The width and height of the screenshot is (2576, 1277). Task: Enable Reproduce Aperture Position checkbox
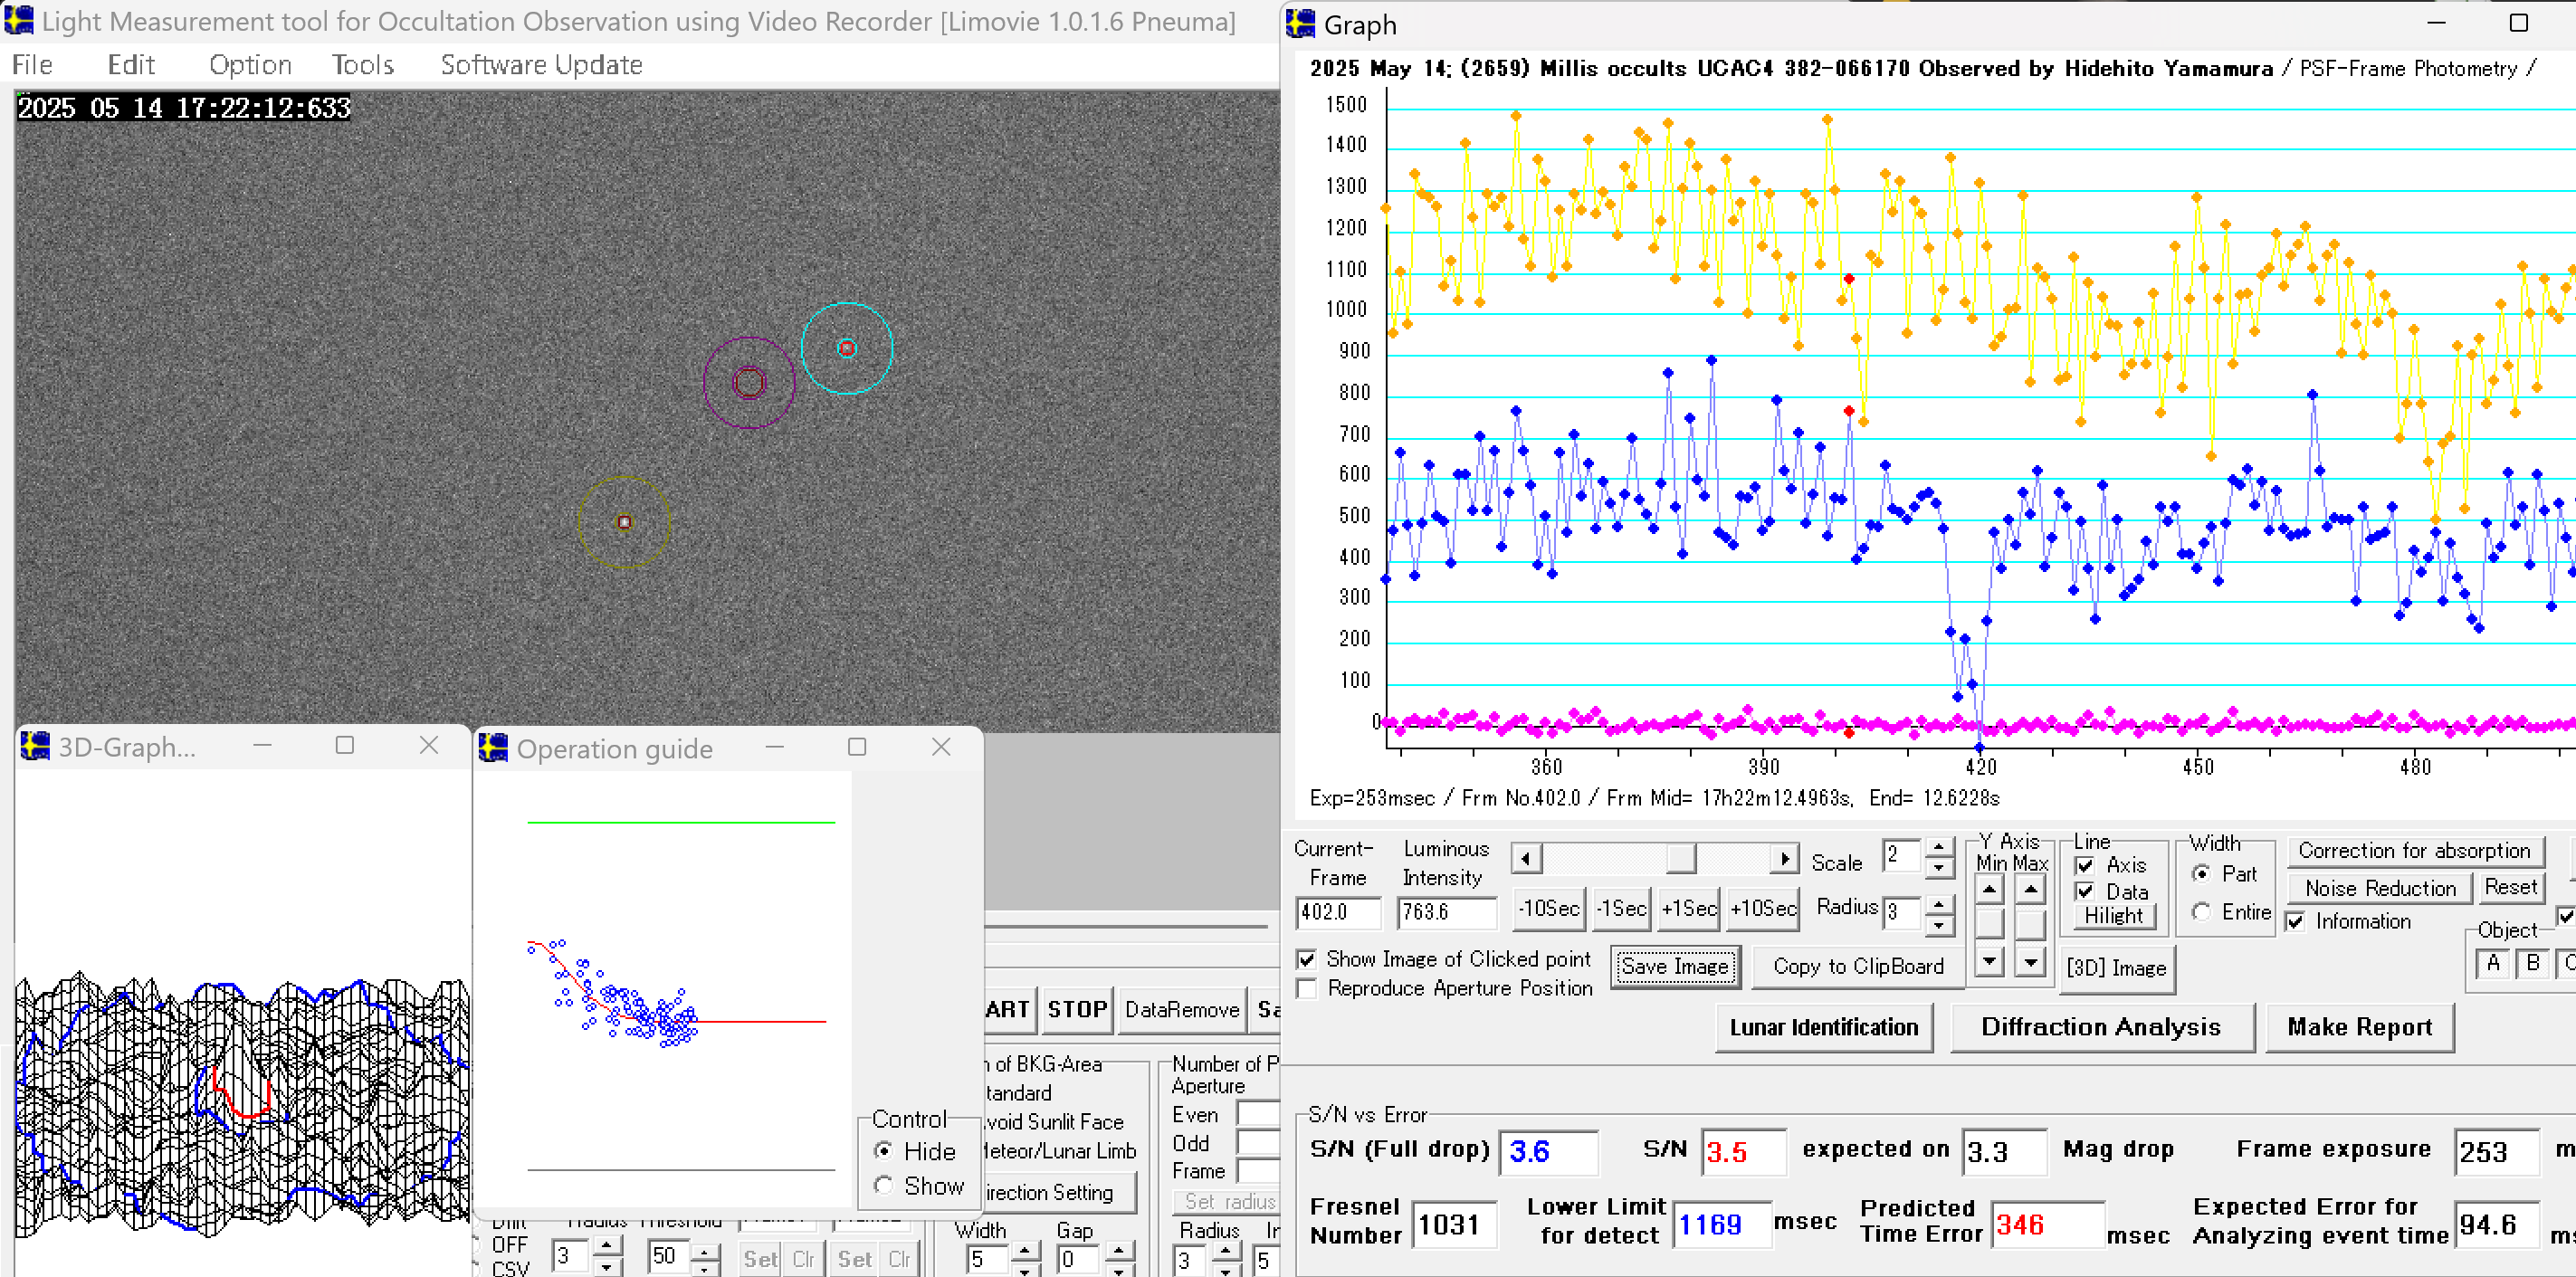tap(1306, 988)
